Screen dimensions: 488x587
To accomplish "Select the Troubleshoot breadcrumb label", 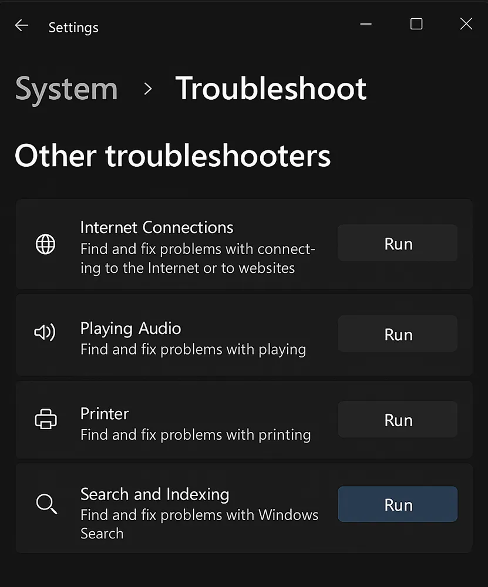I will 272,89.
